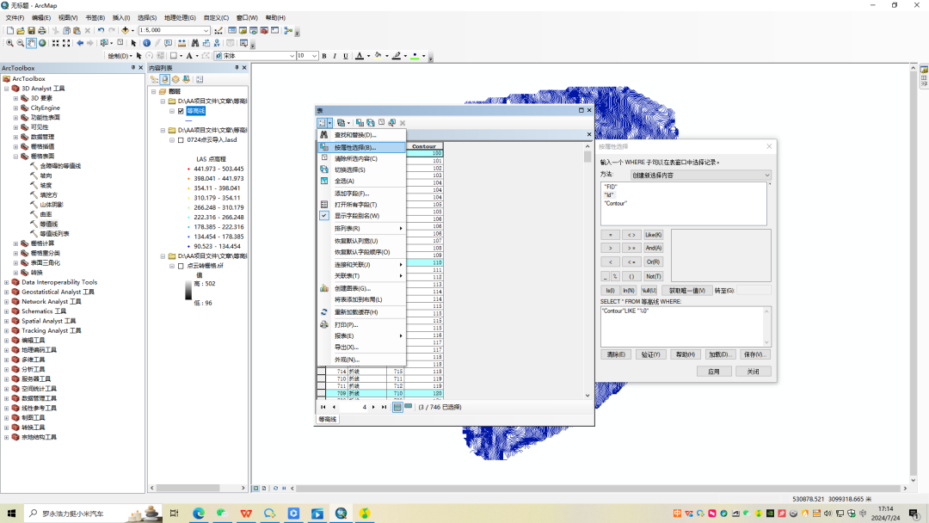Viewport: 929px width, 523px height.
Task: Open the 地理处理(G) menu
Action: pyautogui.click(x=180, y=18)
